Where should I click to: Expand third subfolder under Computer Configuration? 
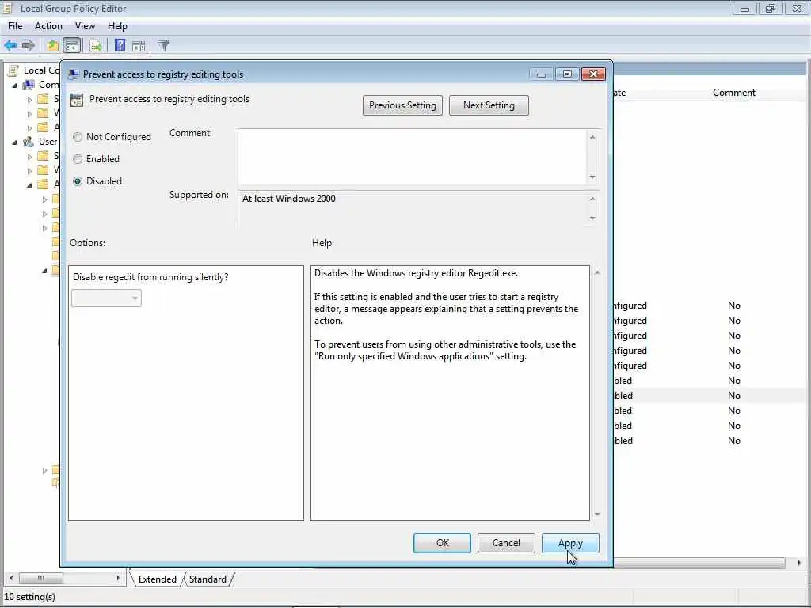coord(29,127)
